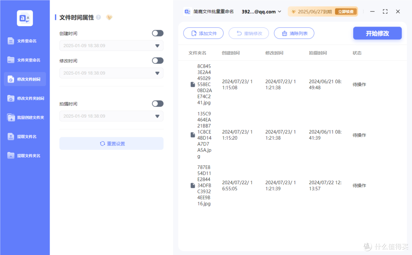Screen dimensions: 412x255
Task: Click file icon of 135C9...A5A.jpg row
Action: pos(193,135)
